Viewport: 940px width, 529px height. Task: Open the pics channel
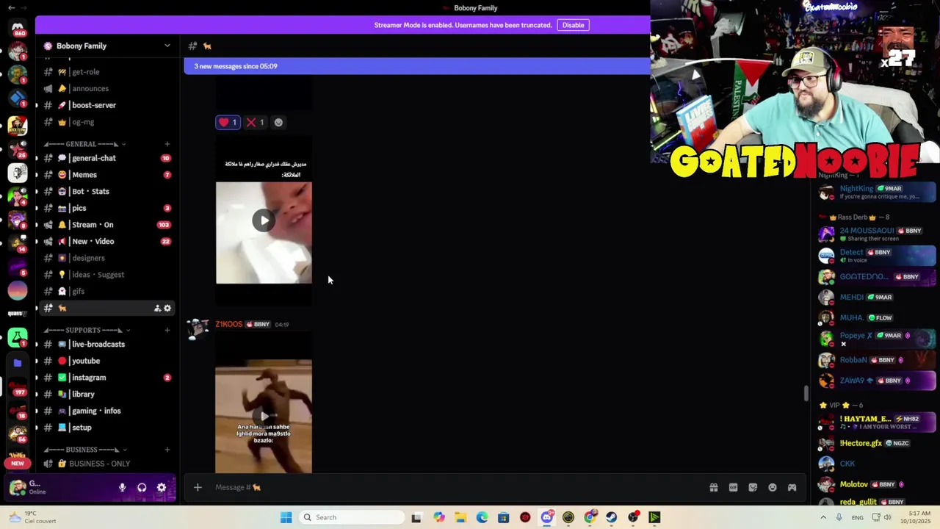coord(107,208)
